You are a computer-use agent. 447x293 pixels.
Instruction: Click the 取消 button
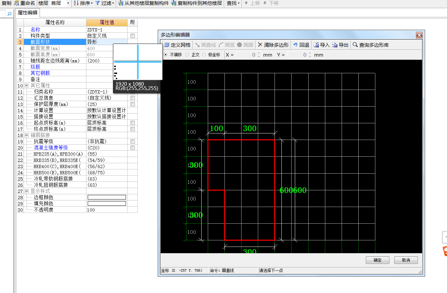pos(406,260)
